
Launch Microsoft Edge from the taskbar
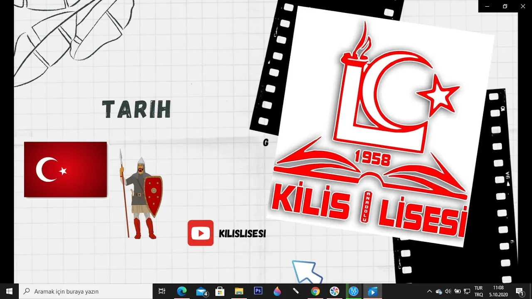click(182, 292)
